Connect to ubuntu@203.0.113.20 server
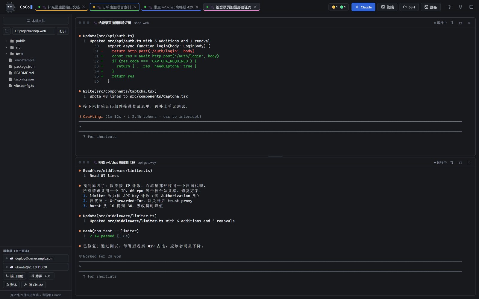 [36, 267]
